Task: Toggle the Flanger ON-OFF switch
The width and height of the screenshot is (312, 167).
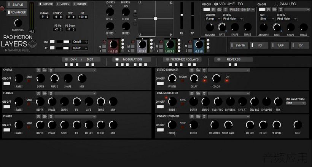Action: pos(7,107)
